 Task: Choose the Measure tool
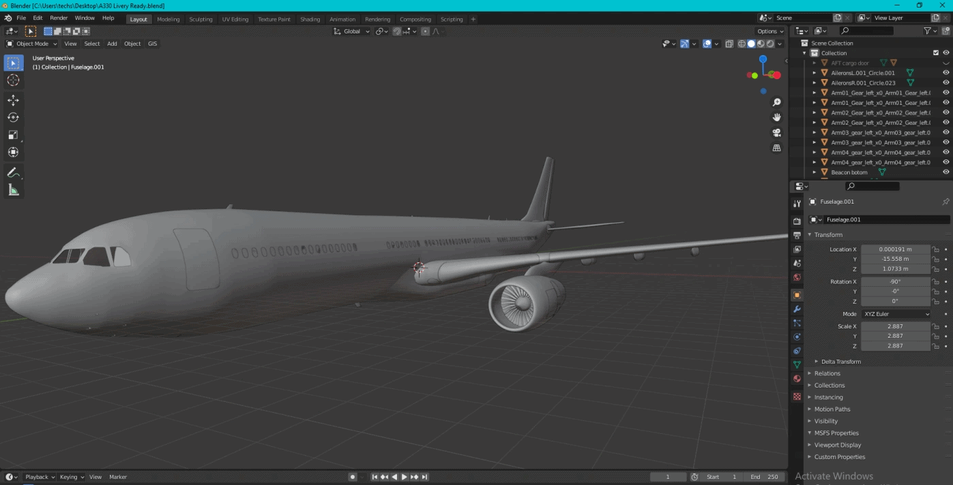[x=13, y=190]
